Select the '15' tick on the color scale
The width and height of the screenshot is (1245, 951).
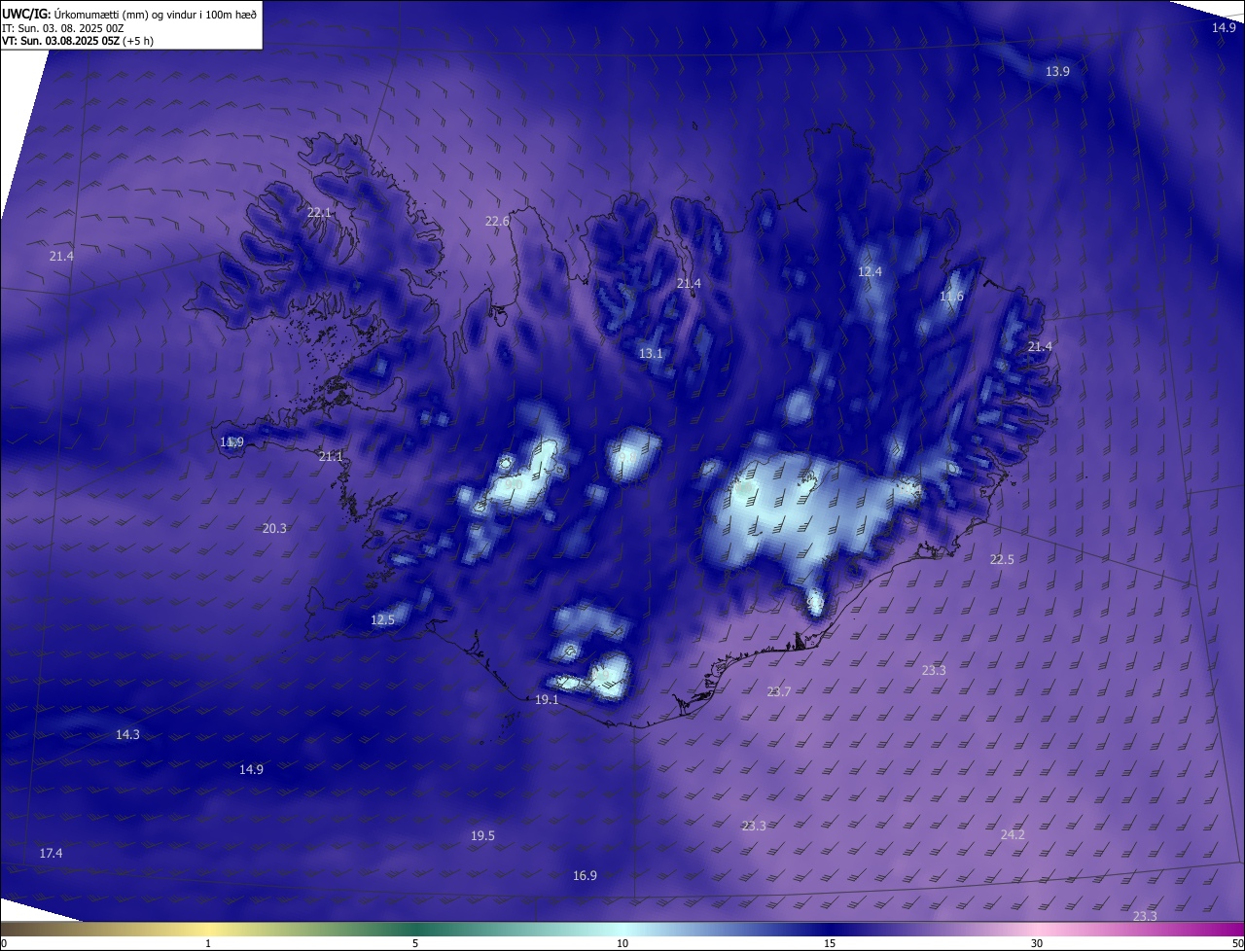830,944
